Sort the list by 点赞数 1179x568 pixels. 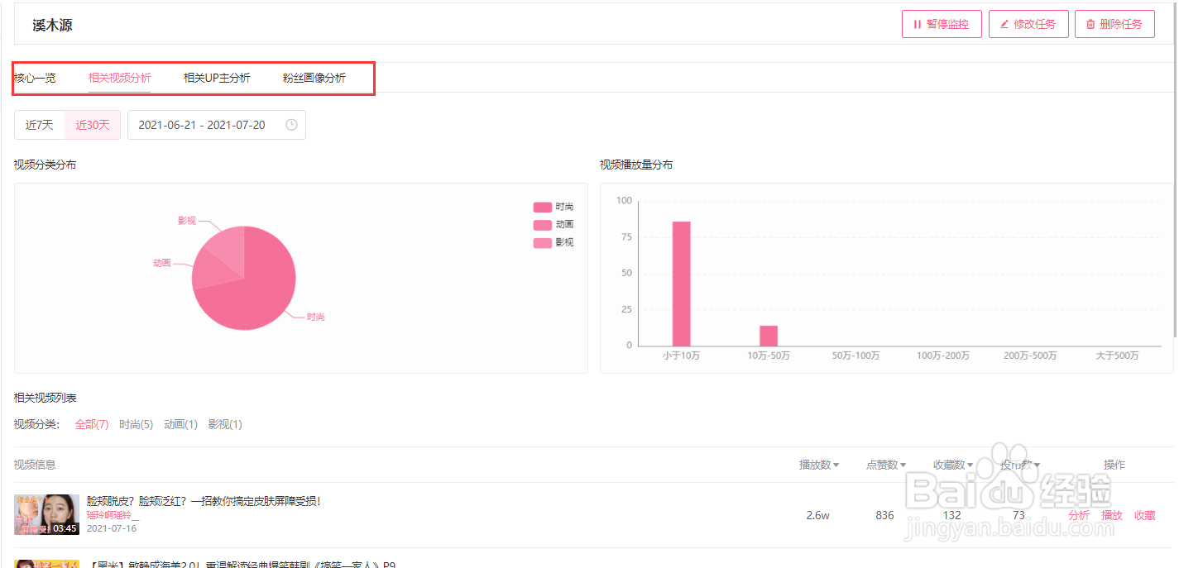tap(886, 465)
